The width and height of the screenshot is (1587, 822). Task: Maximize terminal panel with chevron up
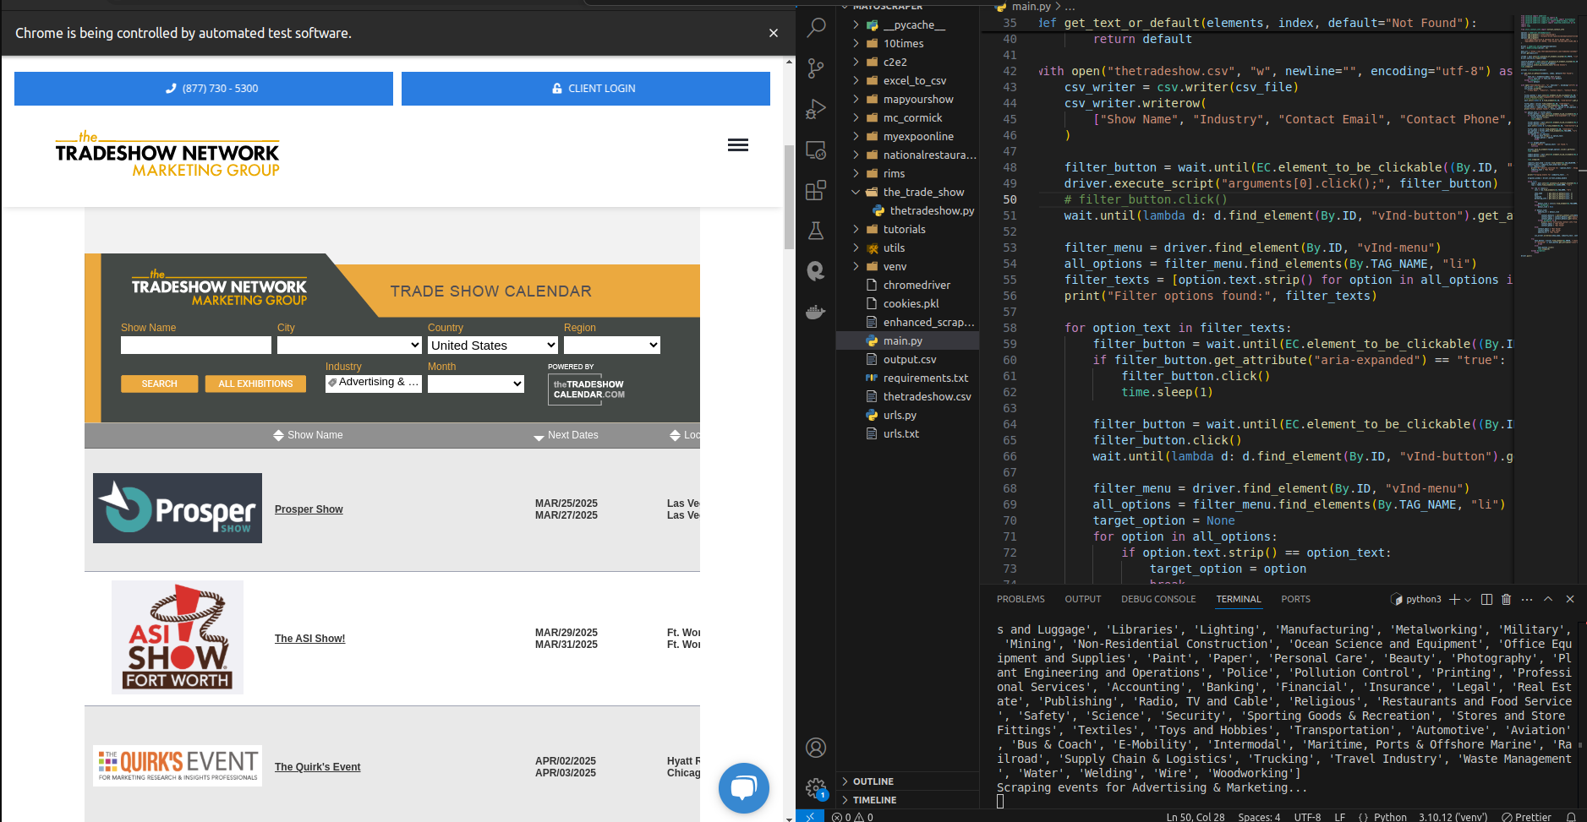pos(1548,599)
